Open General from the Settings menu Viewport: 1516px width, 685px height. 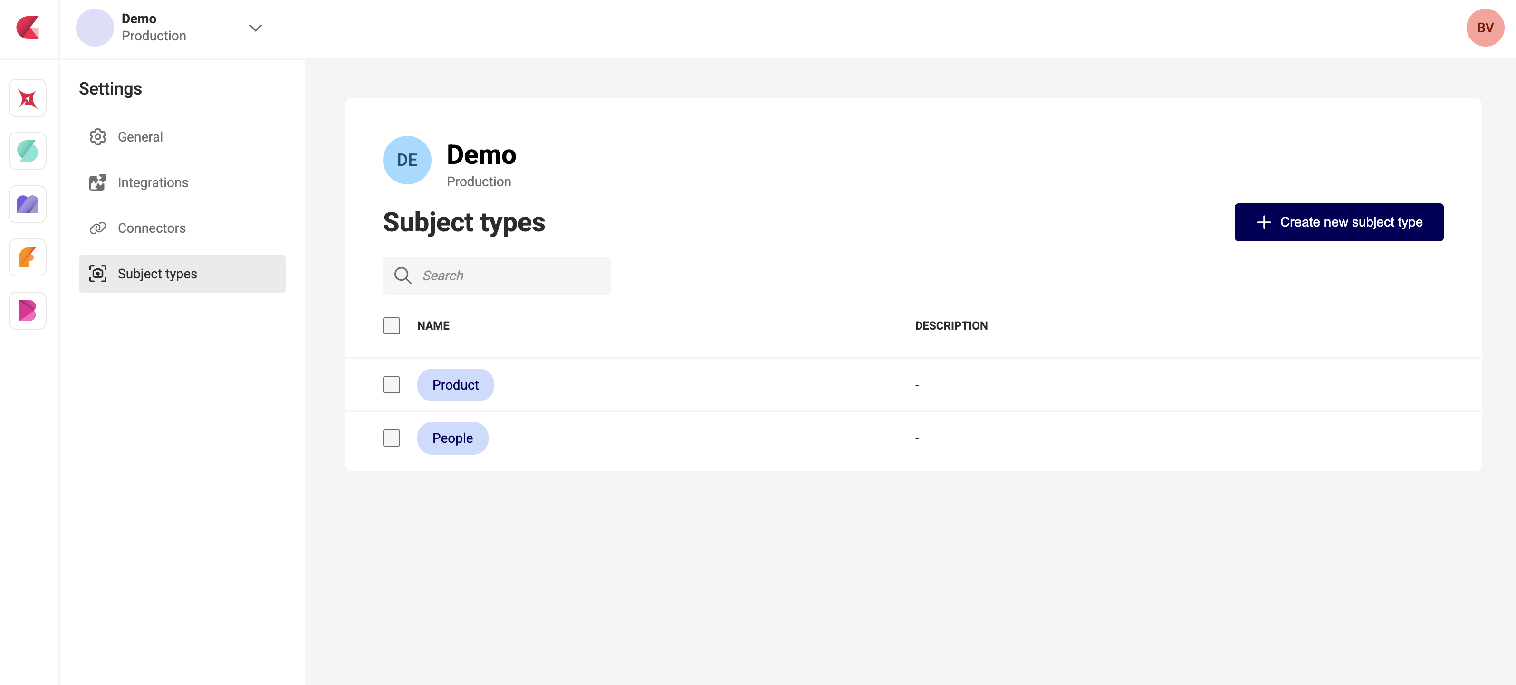click(140, 136)
